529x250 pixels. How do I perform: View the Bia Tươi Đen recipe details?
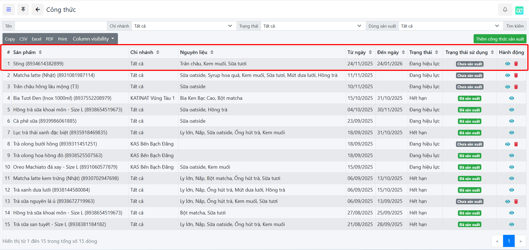pos(511,98)
